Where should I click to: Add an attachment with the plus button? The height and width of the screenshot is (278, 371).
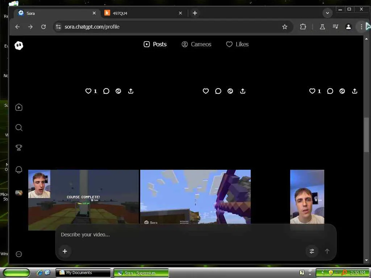pos(65,251)
